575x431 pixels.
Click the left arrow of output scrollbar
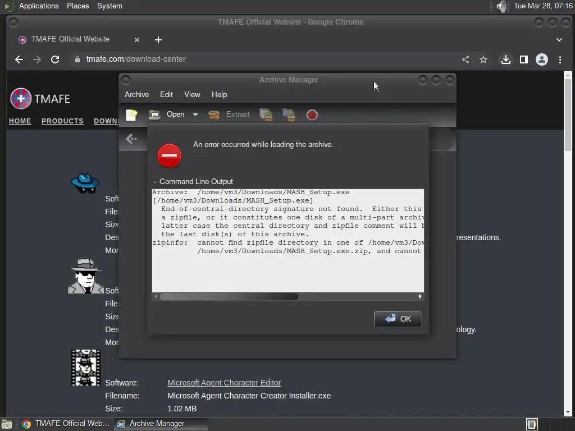tap(156, 296)
